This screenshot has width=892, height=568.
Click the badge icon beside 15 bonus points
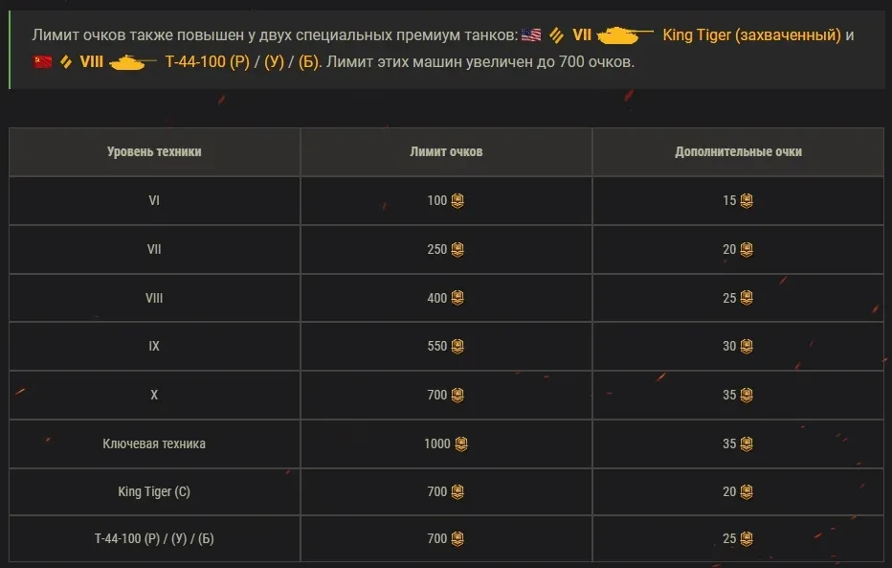click(746, 201)
